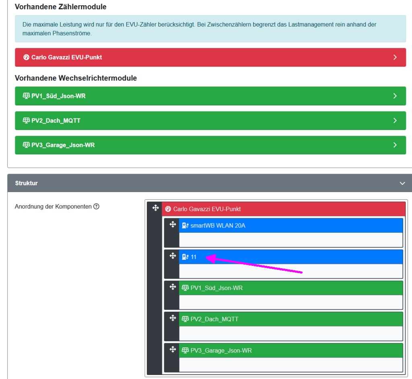Click the help icon next to Anordnung der Komponenten
The width and height of the screenshot is (412, 379).
[97, 207]
